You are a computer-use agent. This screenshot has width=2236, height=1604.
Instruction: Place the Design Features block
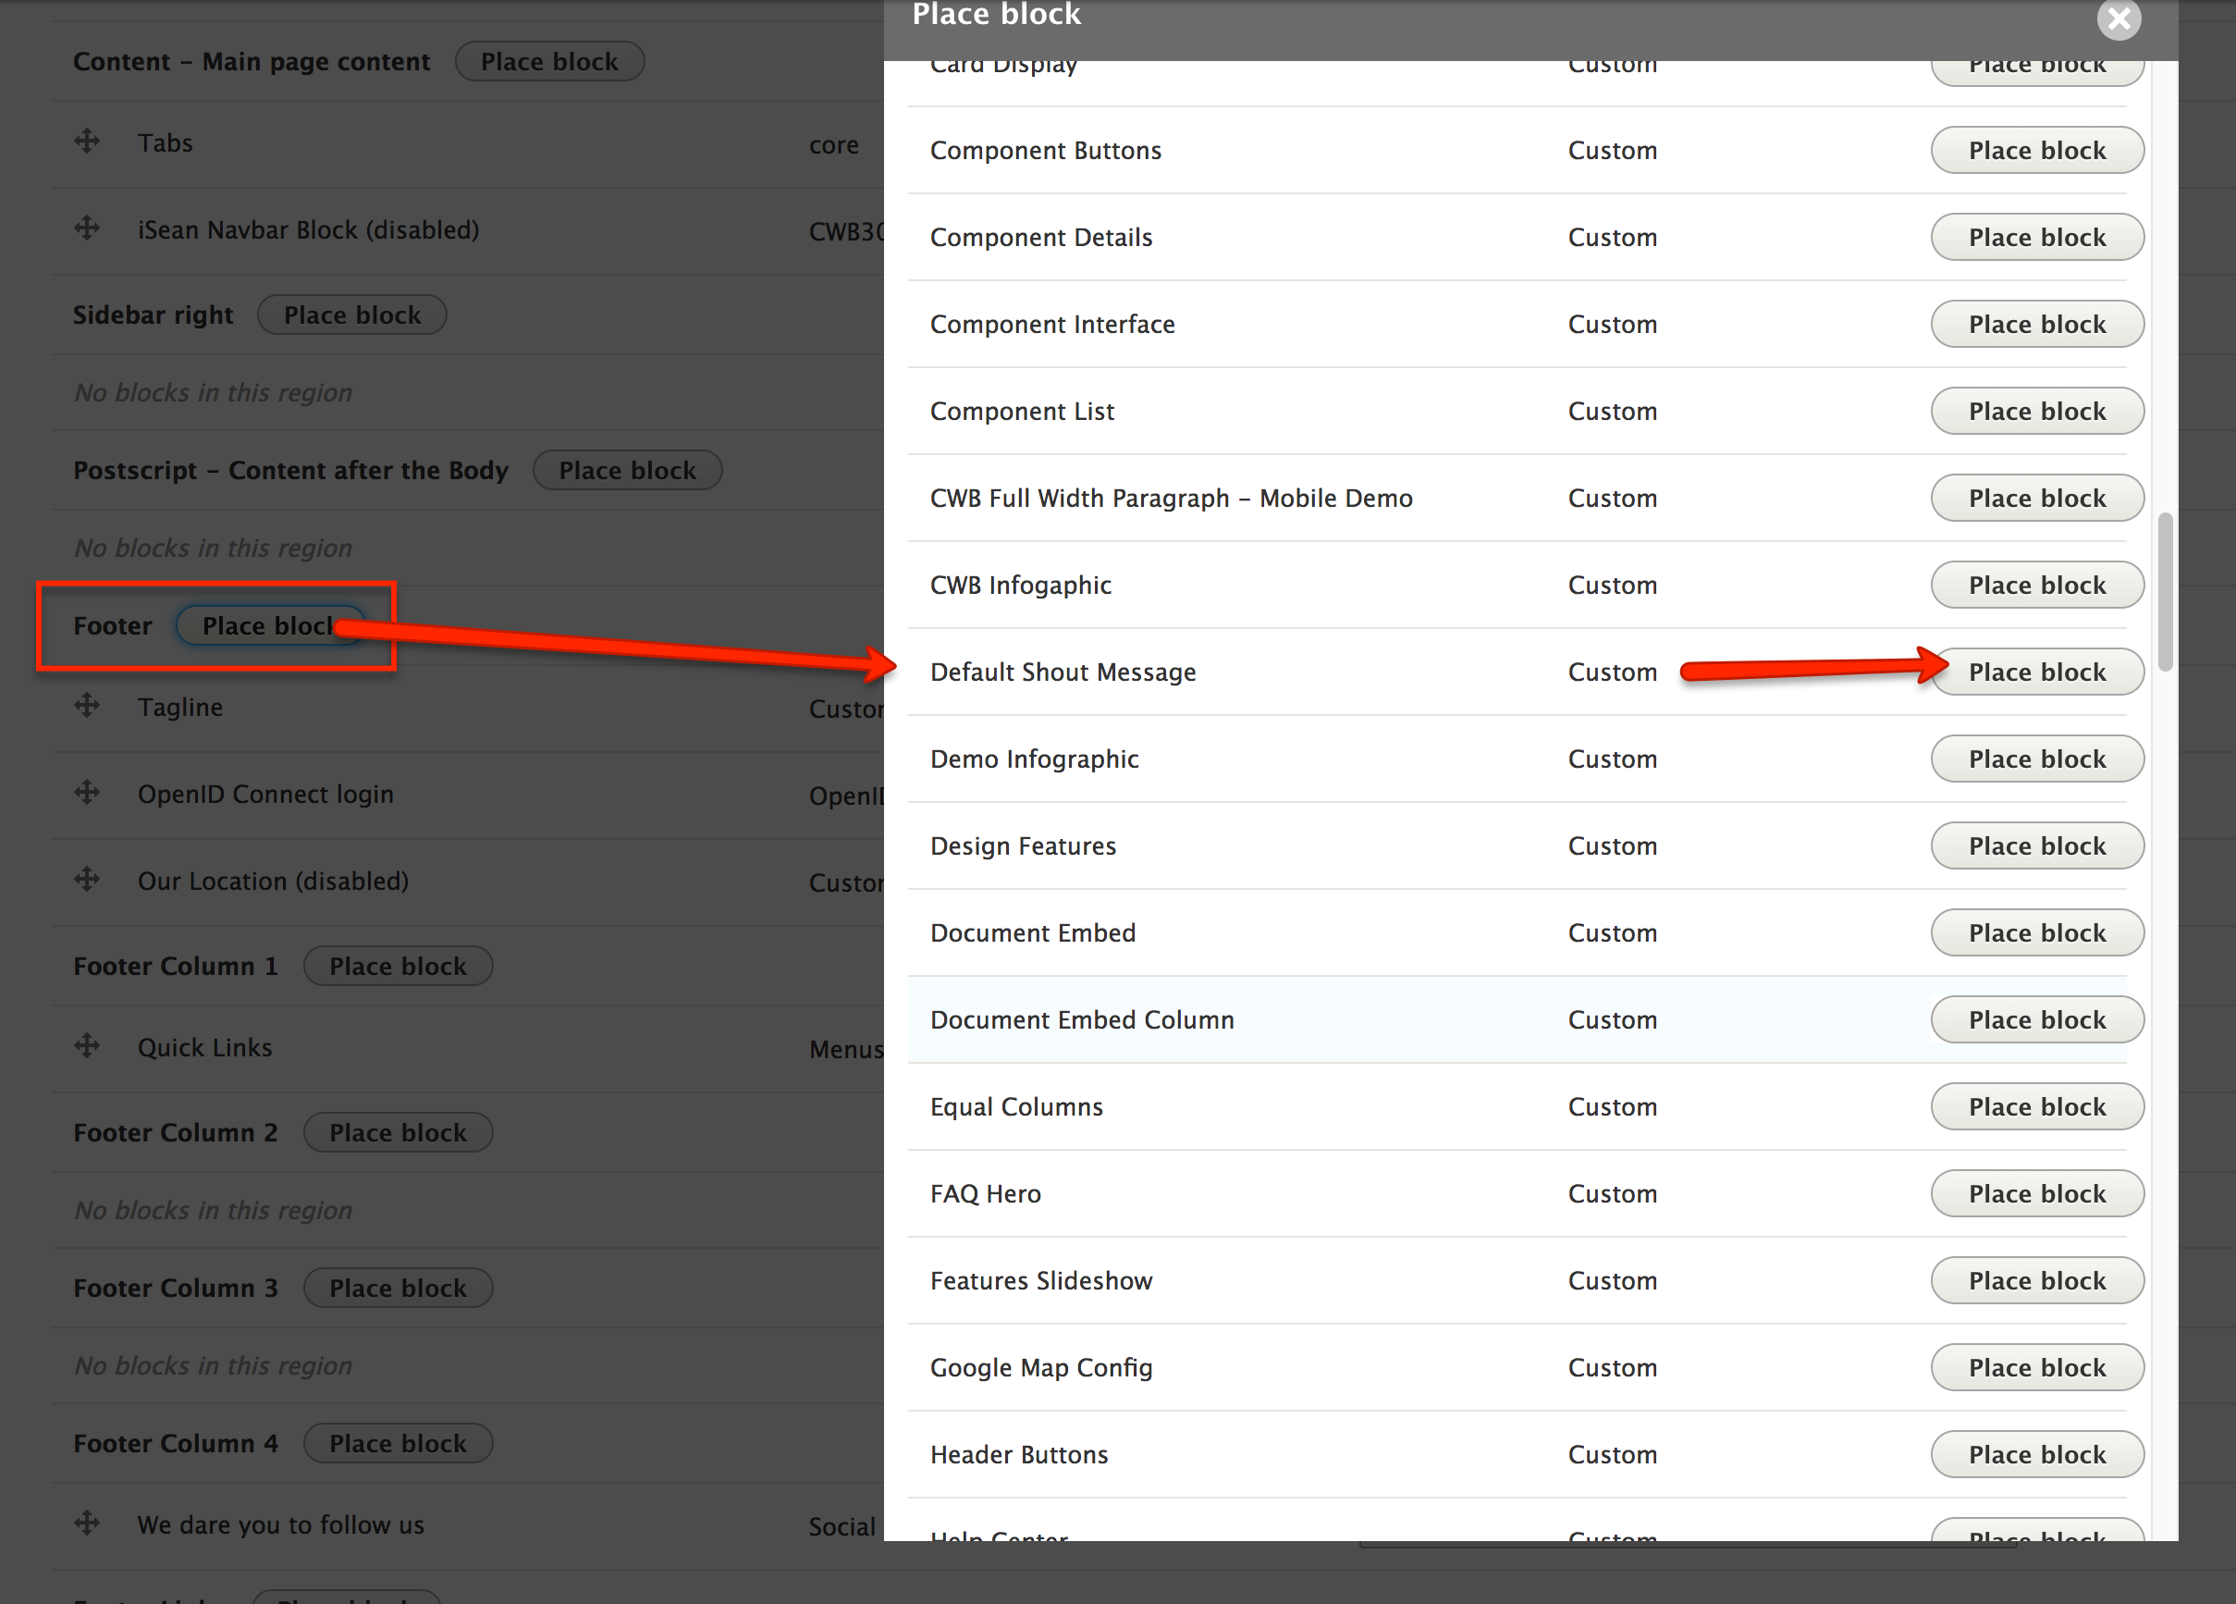[2037, 845]
